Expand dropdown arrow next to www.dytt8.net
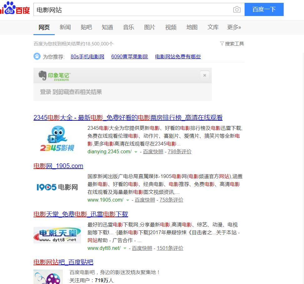 click(125, 248)
